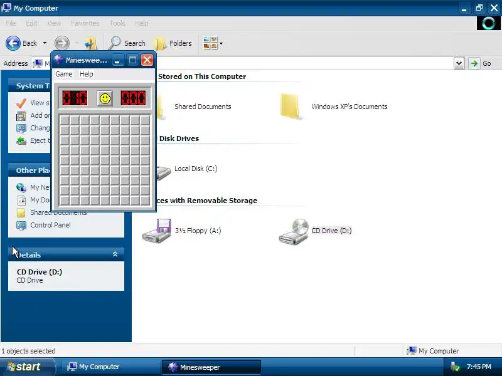Open the Help menu in Minesweeper
The height and width of the screenshot is (376, 502).
pos(87,74)
